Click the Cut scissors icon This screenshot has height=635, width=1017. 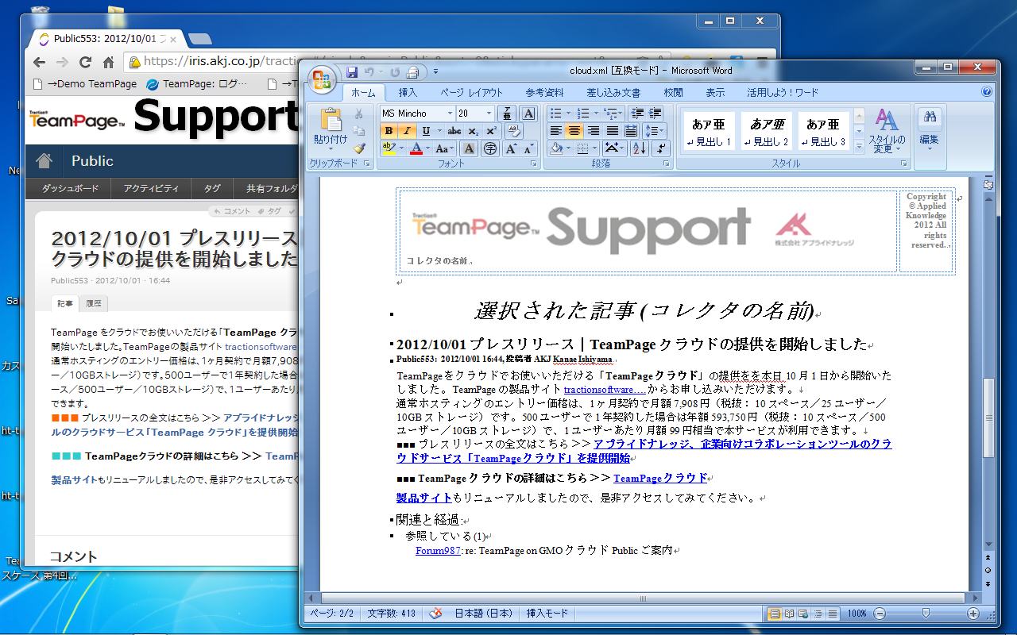tap(358, 114)
